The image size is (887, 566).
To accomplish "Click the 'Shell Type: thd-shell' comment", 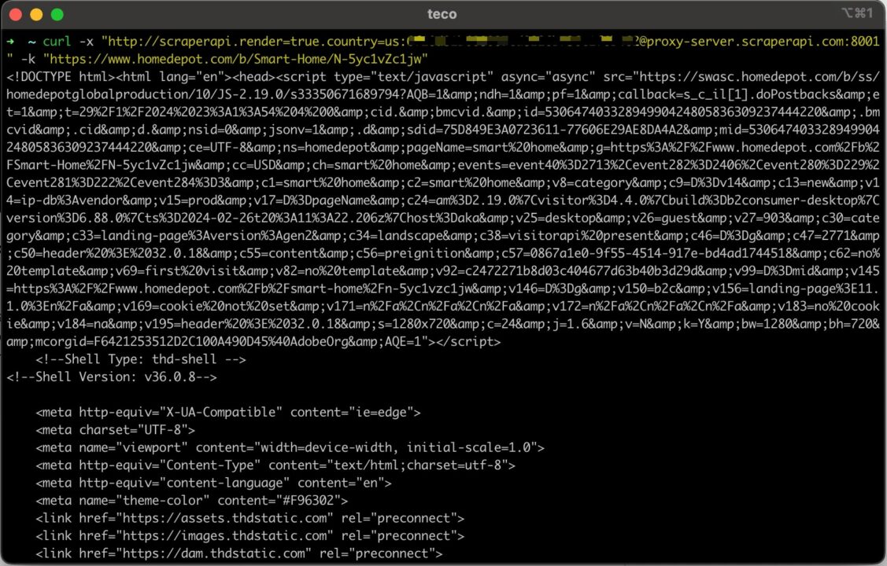I will [x=141, y=358].
